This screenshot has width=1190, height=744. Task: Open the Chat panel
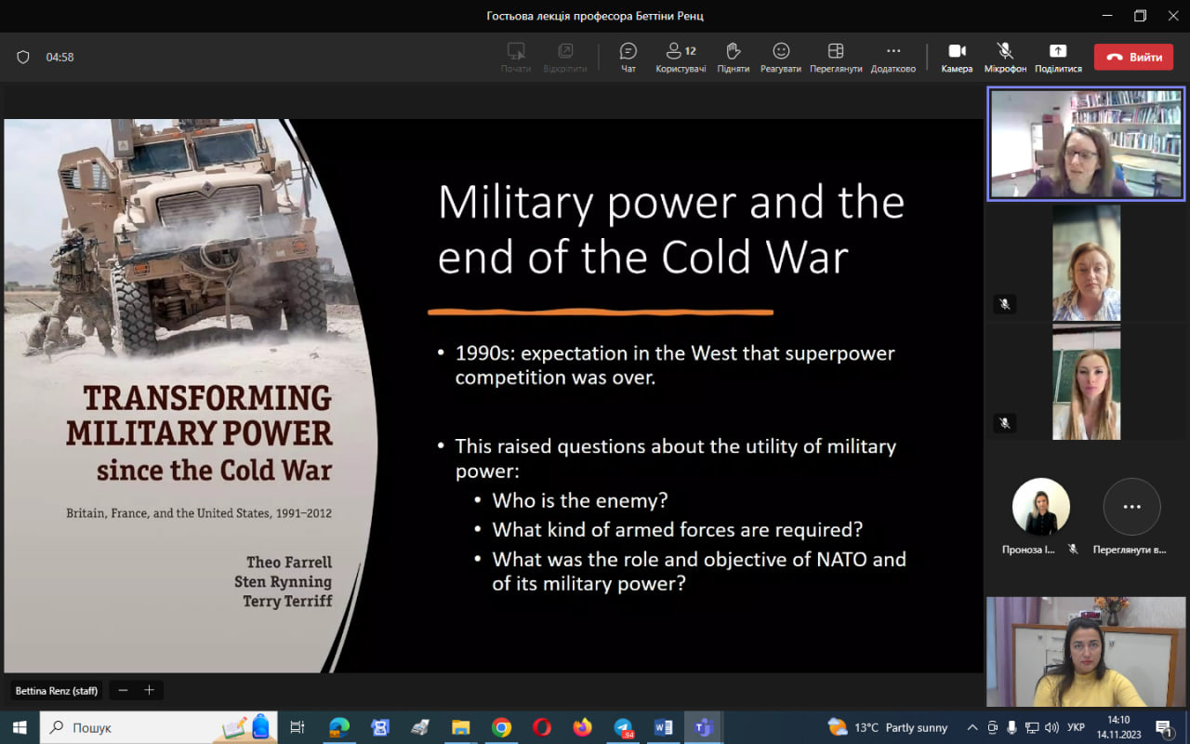[x=628, y=56]
